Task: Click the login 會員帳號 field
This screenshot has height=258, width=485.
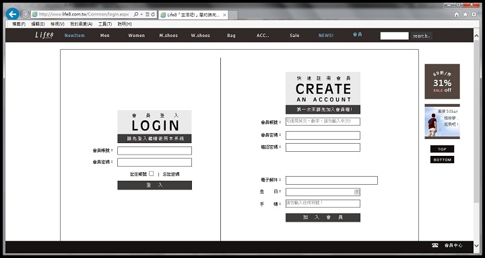Action: [154, 150]
